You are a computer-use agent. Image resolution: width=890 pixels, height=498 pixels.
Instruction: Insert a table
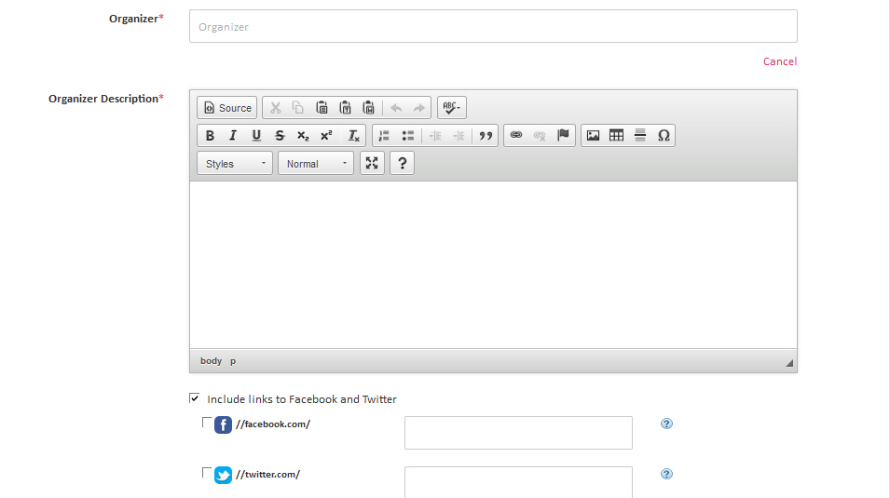pos(616,136)
